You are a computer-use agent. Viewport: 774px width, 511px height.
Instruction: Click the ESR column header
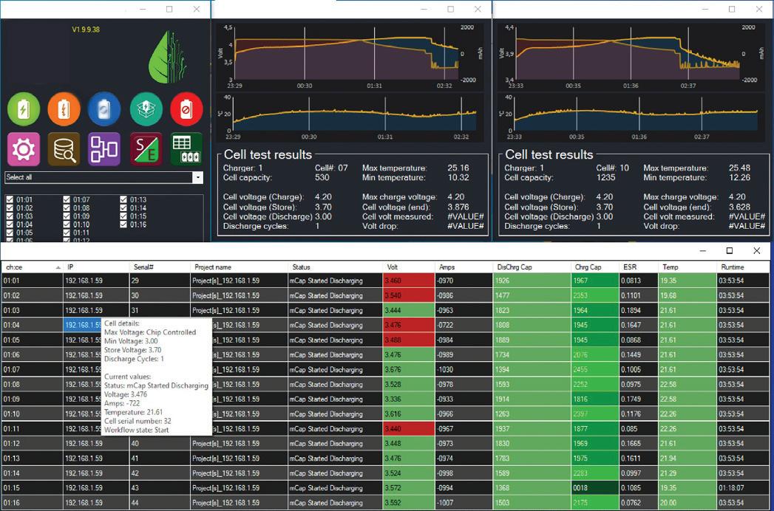pyautogui.click(x=638, y=267)
